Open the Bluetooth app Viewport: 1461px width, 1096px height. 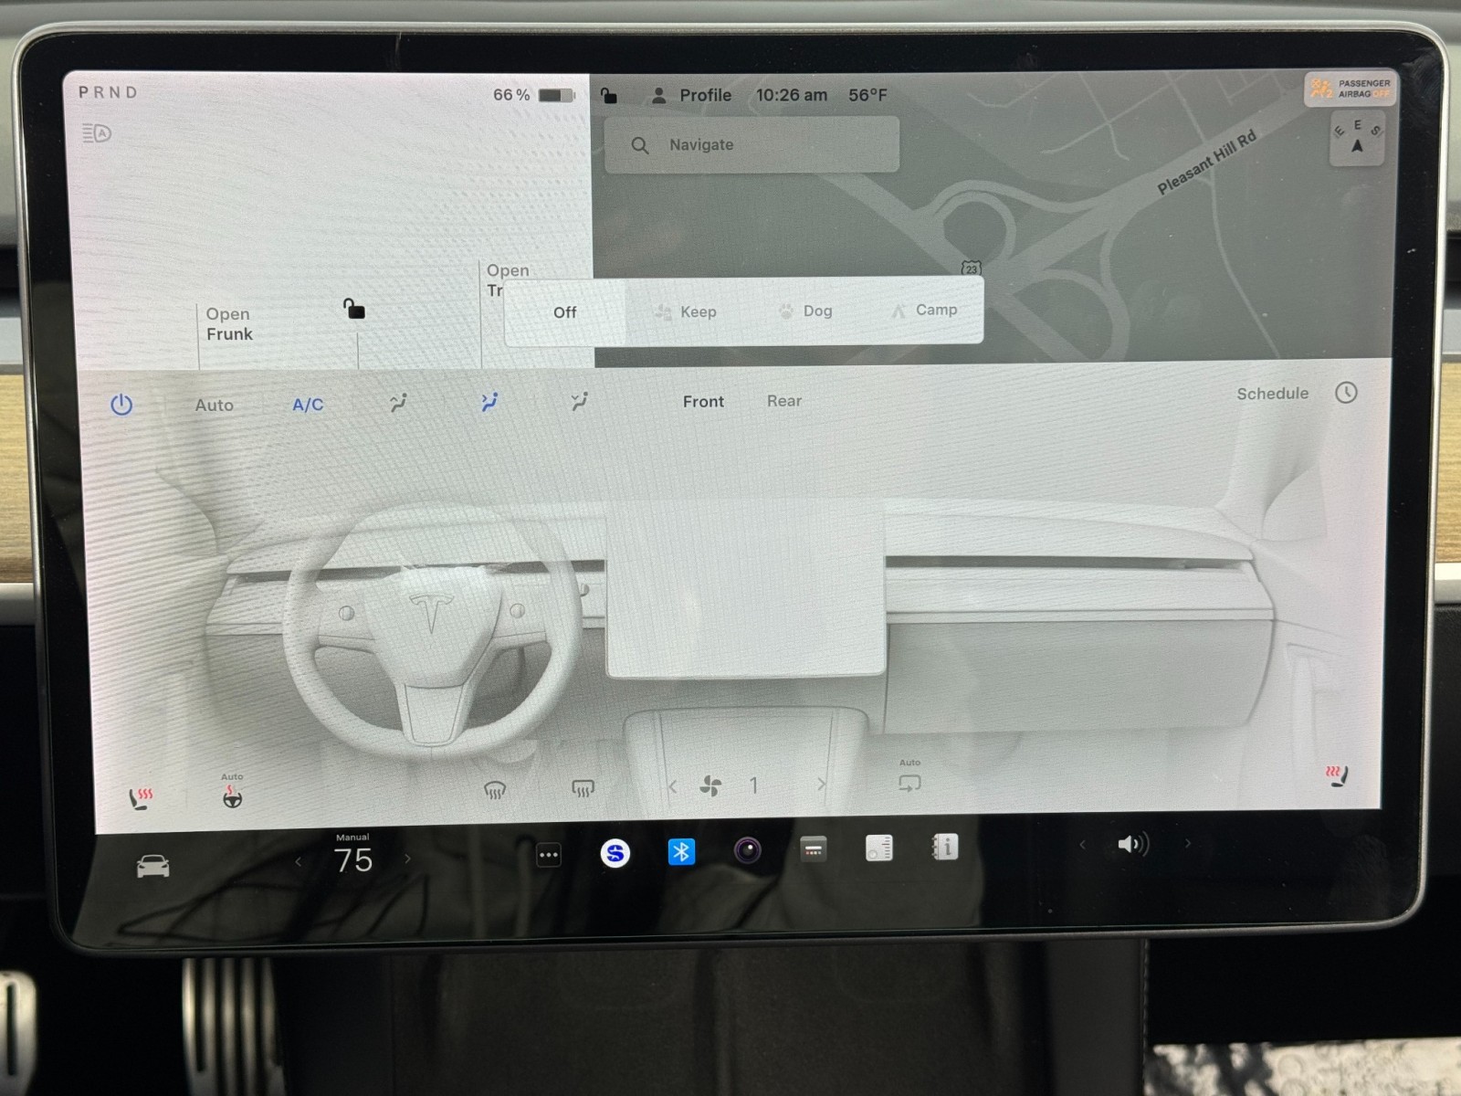[x=681, y=851]
